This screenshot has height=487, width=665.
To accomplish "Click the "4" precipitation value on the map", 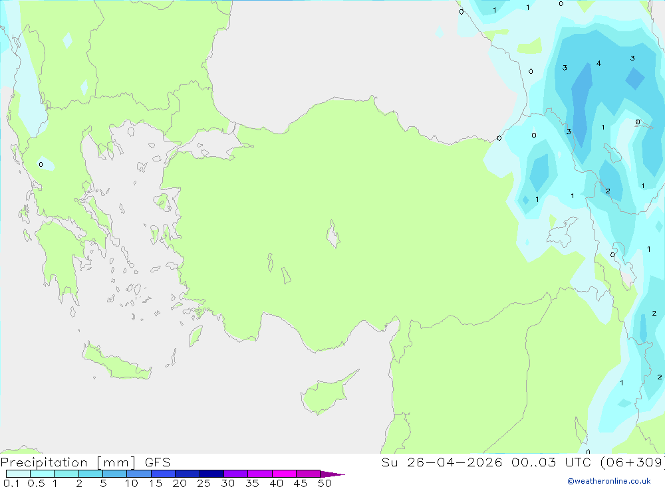I will (x=598, y=63).
